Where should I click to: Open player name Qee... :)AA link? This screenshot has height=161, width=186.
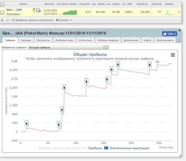pyautogui.click(x=14, y=10)
